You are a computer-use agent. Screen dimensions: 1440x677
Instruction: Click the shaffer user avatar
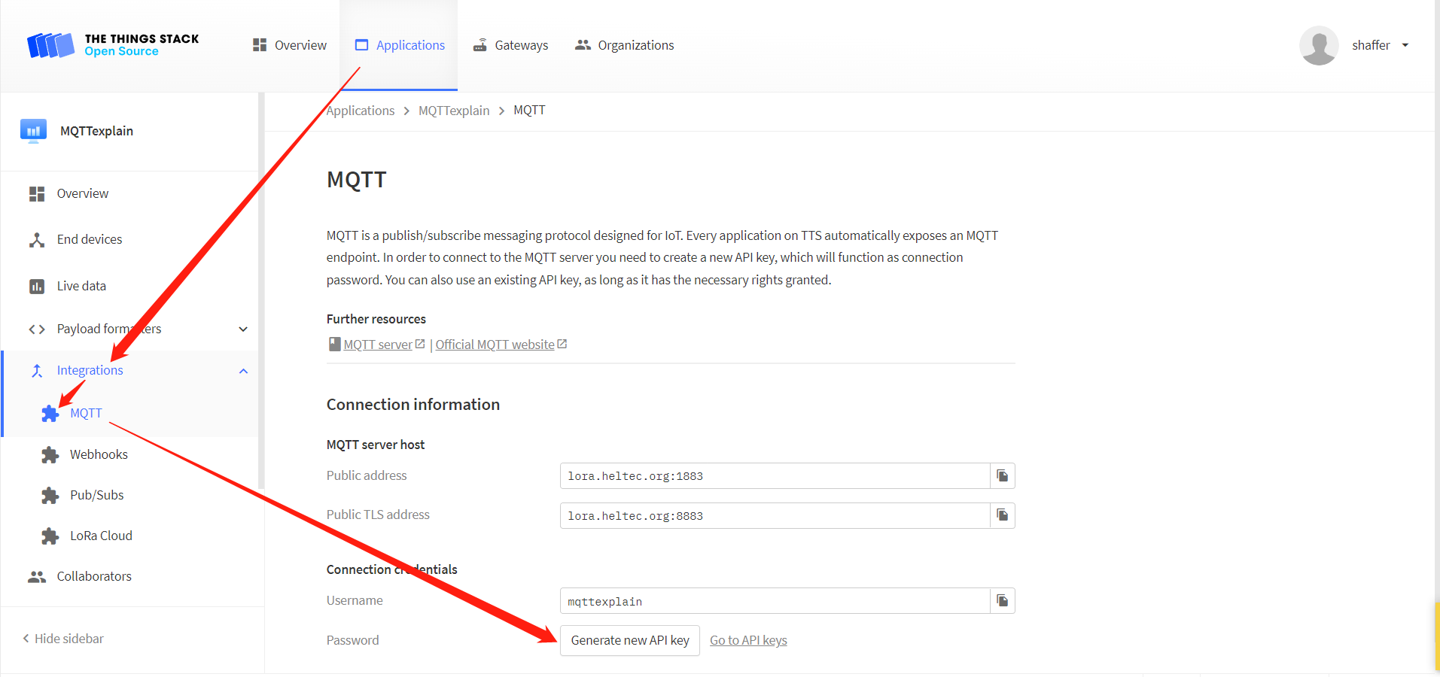pos(1318,45)
